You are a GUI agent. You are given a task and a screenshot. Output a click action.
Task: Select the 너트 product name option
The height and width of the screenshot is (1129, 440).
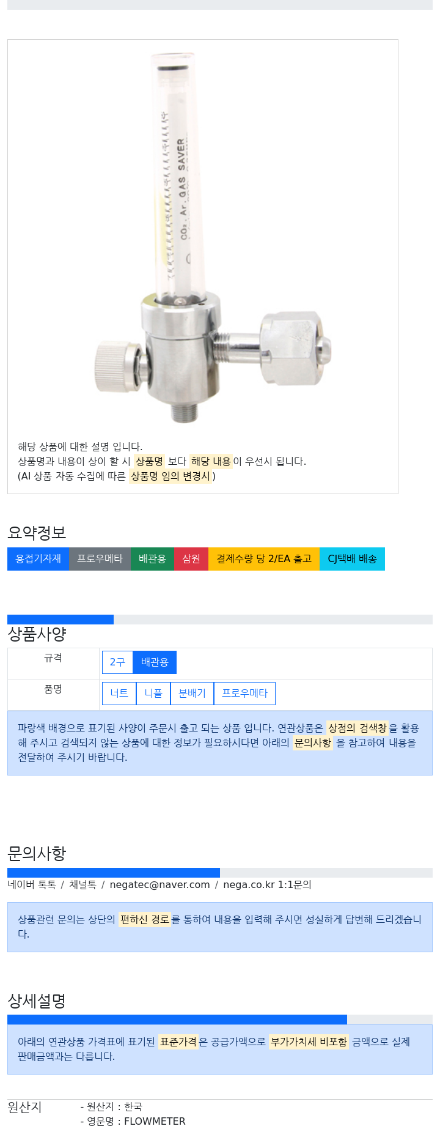pyautogui.click(x=119, y=694)
